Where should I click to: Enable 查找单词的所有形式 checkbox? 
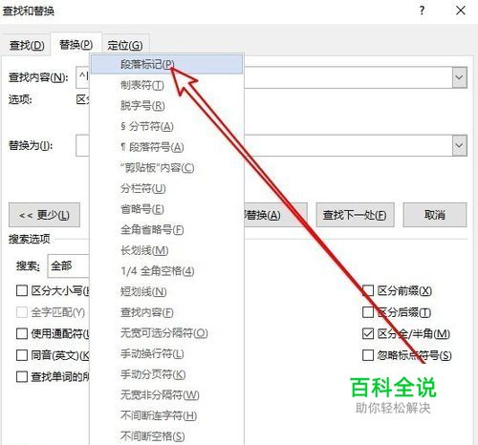coord(22,376)
